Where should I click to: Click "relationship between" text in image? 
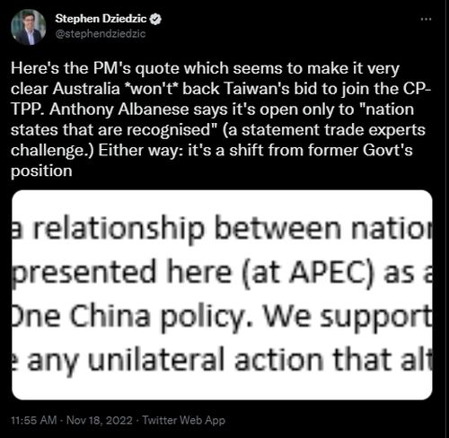187,228
